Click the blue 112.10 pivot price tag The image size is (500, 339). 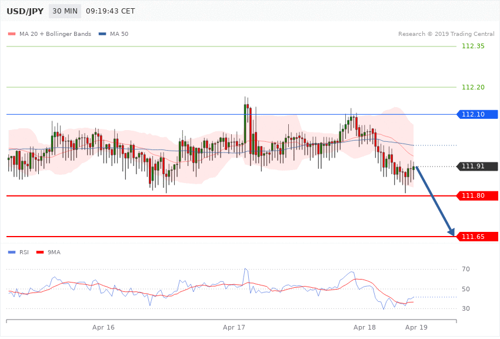pos(478,114)
